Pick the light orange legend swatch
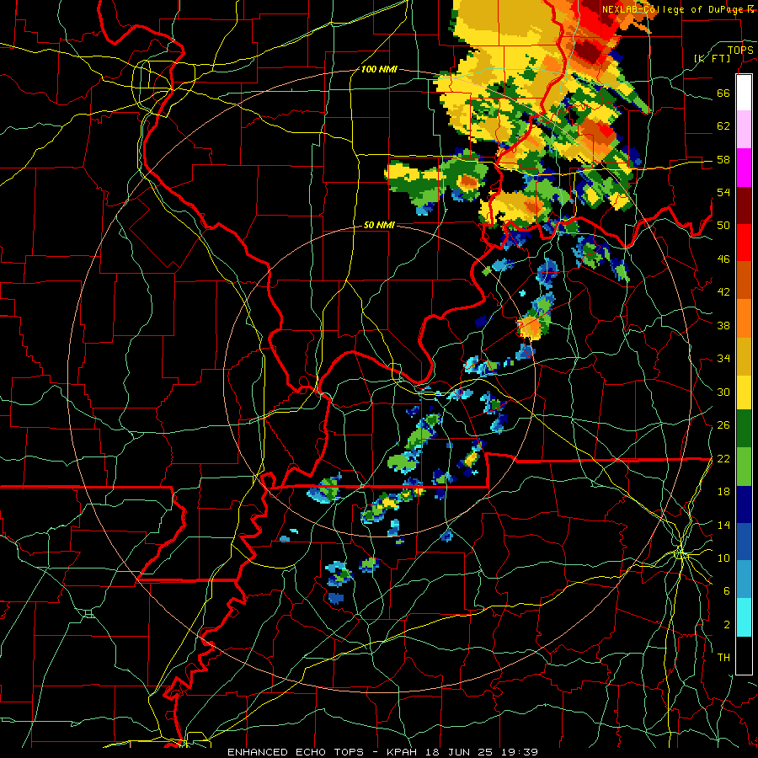 (744, 318)
